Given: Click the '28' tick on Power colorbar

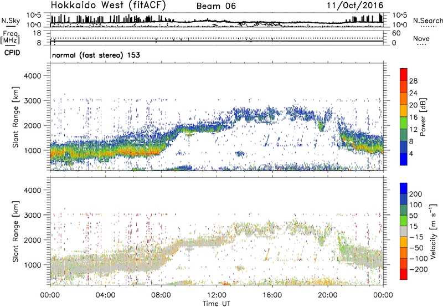Looking at the screenshot, I should (413, 81).
